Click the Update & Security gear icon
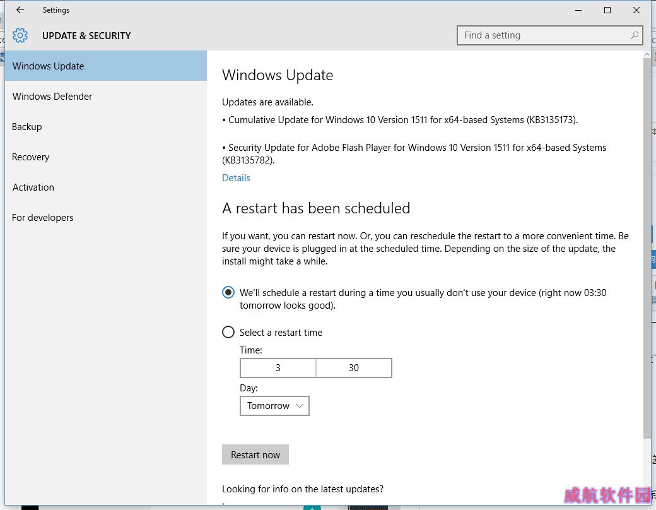This screenshot has width=656, height=510. [20, 35]
